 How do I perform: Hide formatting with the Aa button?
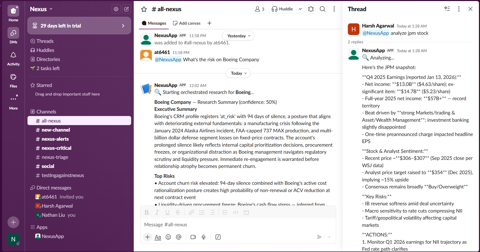click(x=158, y=237)
